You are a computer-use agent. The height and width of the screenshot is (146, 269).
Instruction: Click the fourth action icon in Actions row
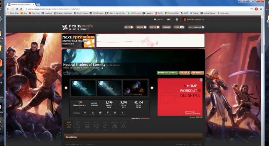[x=108, y=113]
